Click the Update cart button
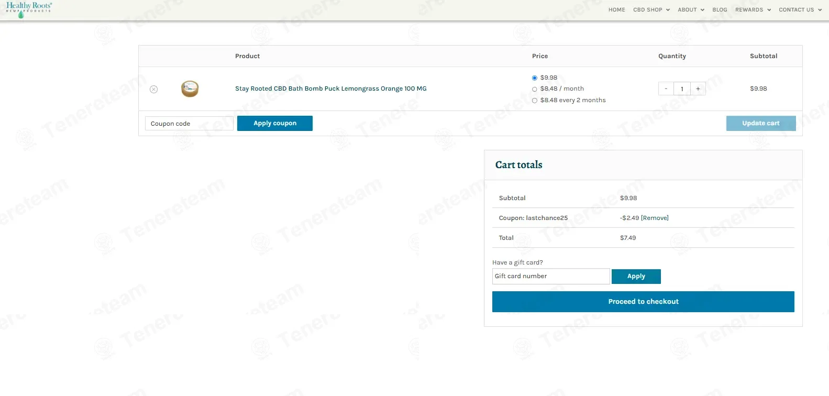Screen dimensions: 829x396 coord(761,123)
